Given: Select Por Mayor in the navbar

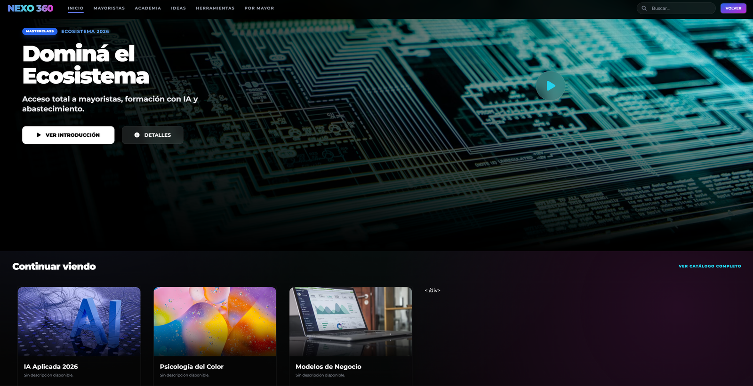Looking at the screenshot, I should pyautogui.click(x=259, y=8).
